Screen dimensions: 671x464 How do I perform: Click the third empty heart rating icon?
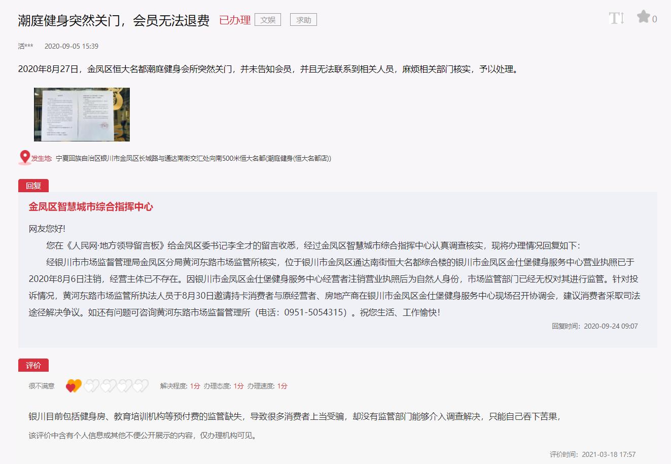[108, 386]
